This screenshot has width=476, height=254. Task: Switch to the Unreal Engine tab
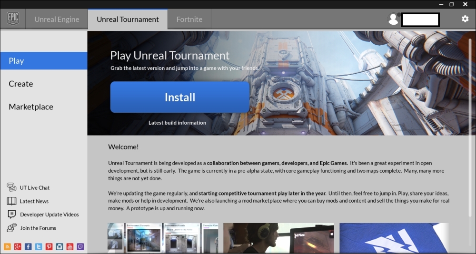[57, 19]
